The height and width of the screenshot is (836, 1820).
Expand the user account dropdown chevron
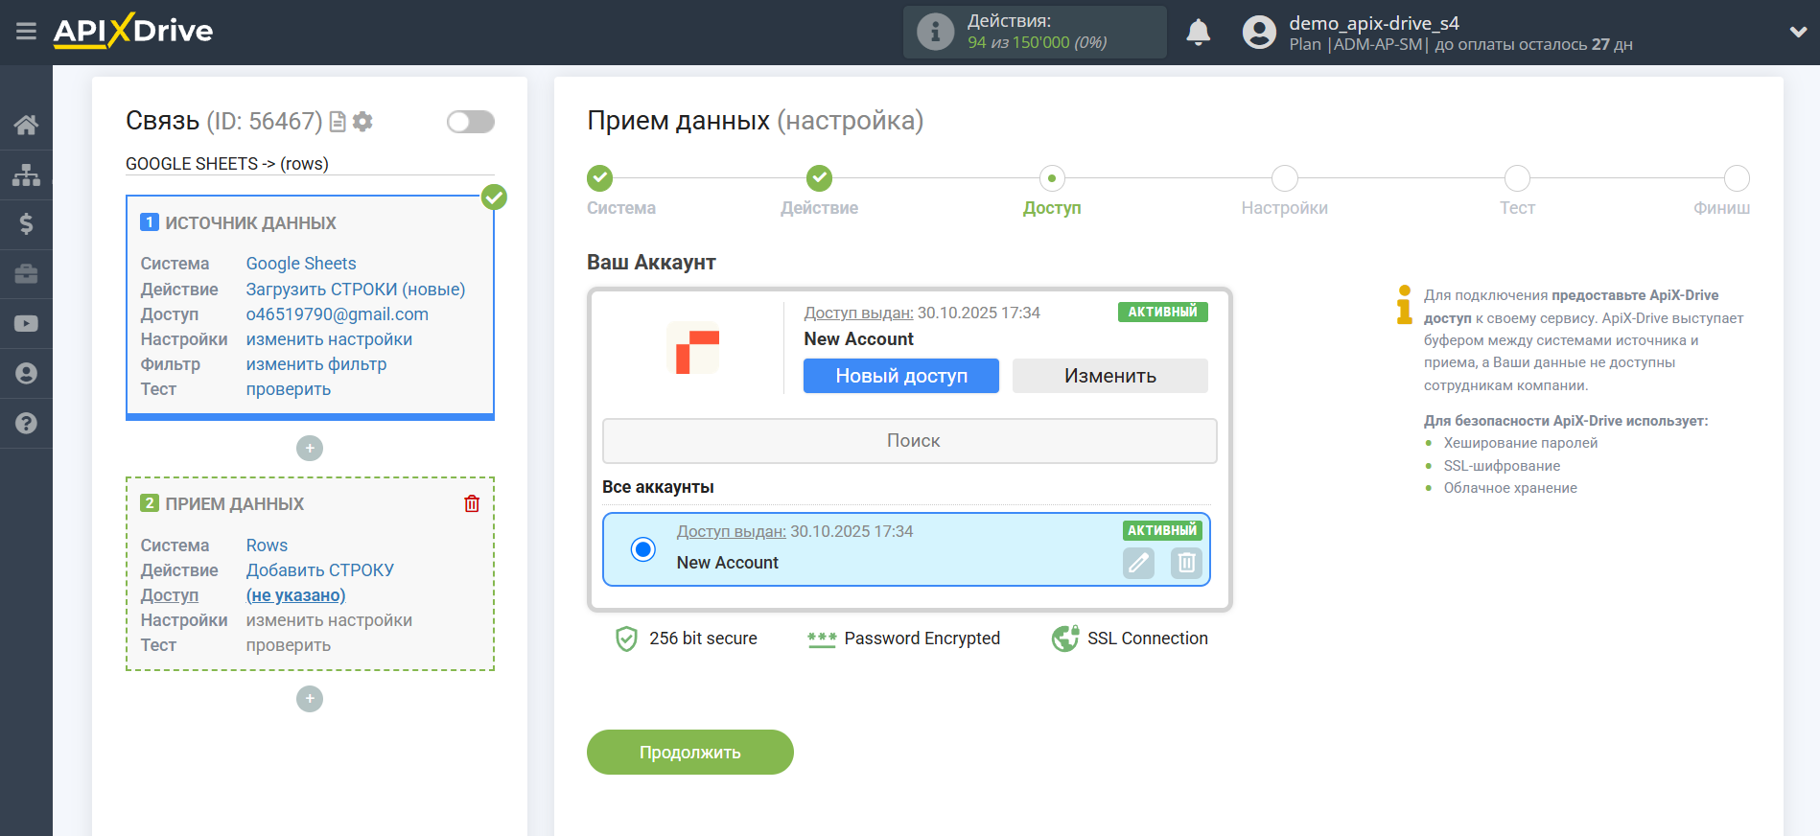pos(1798,33)
